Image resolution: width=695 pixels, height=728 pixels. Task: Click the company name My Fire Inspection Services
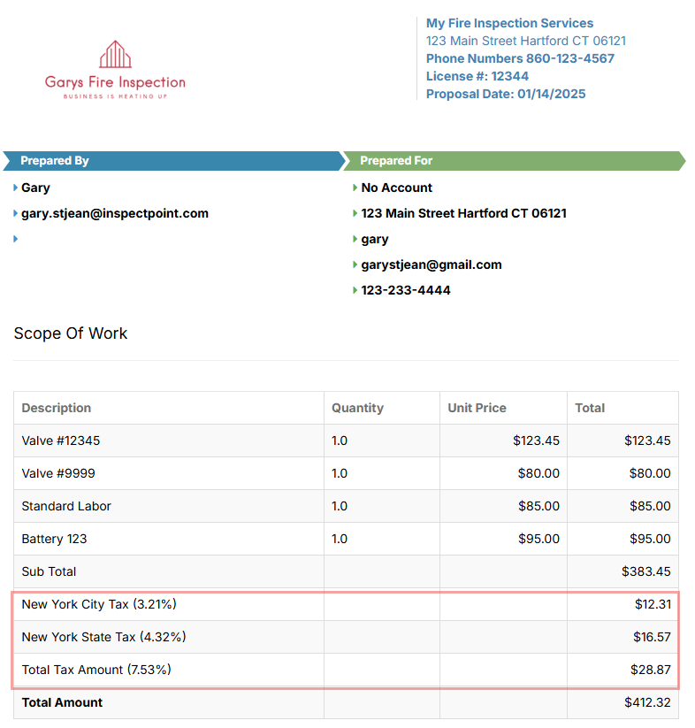509,23
